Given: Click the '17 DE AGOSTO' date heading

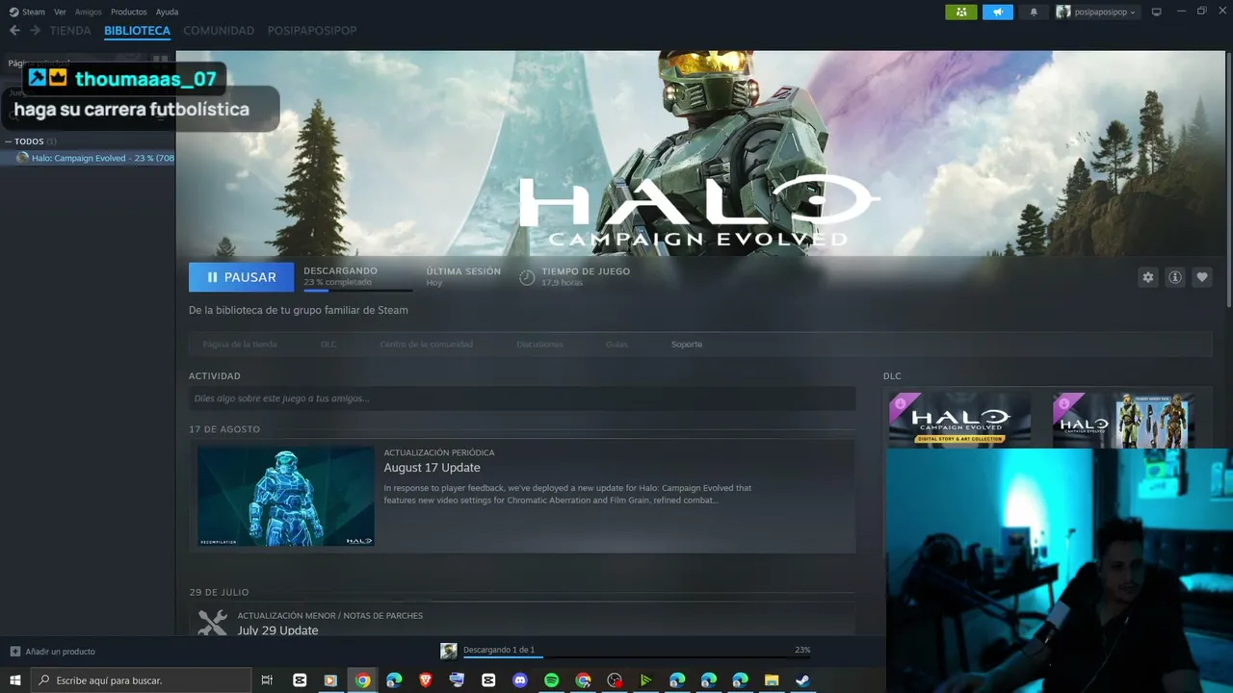Looking at the screenshot, I should pyautogui.click(x=224, y=429).
